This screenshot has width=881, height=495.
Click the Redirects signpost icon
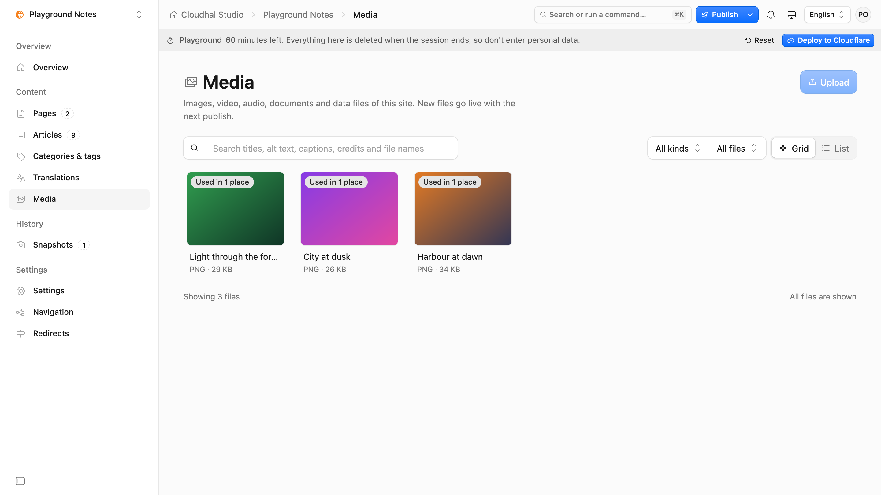click(x=21, y=333)
